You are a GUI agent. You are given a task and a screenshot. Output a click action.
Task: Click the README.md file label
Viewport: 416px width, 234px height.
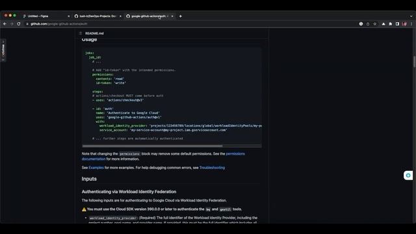pyautogui.click(x=94, y=33)
